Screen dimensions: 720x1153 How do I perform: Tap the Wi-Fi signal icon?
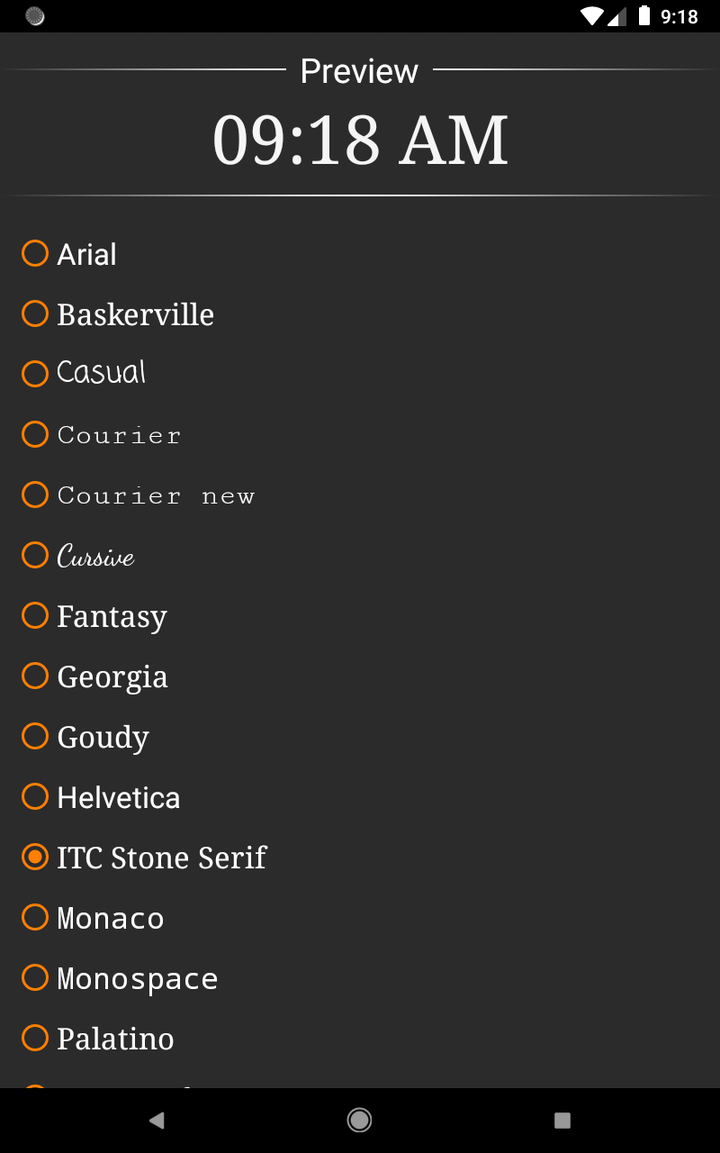(591, 15)
